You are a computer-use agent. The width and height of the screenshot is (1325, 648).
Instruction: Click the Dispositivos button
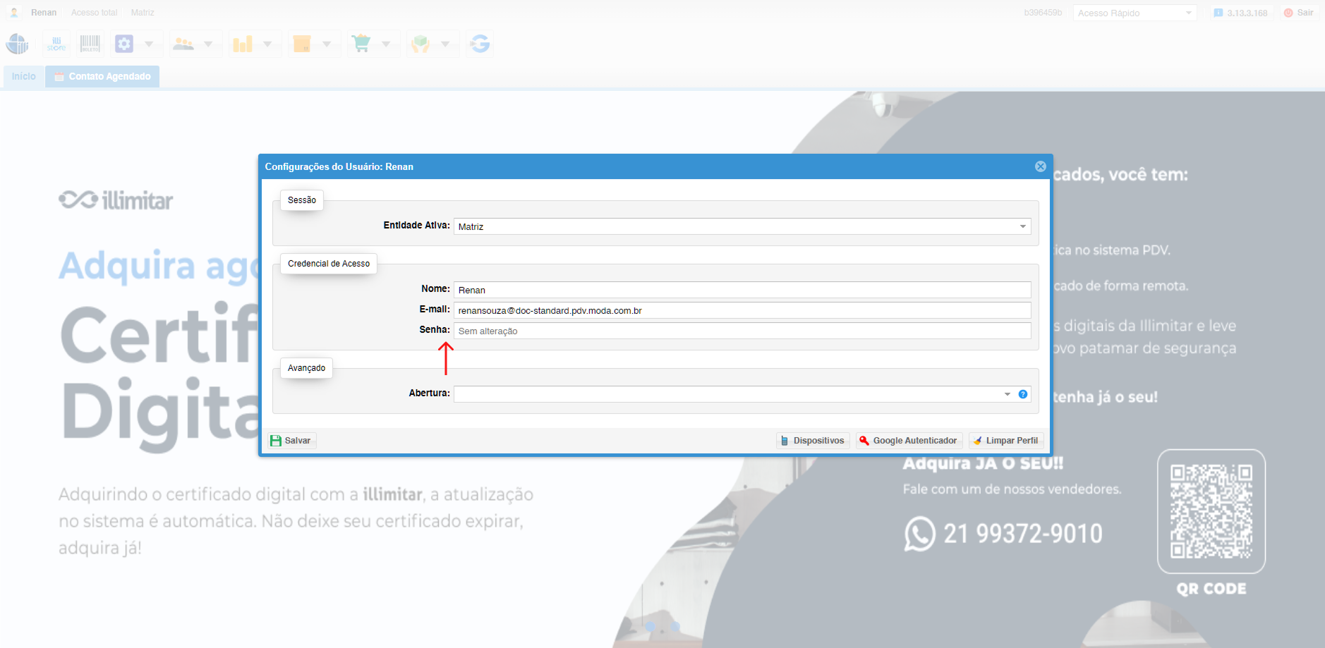(813, 440)
